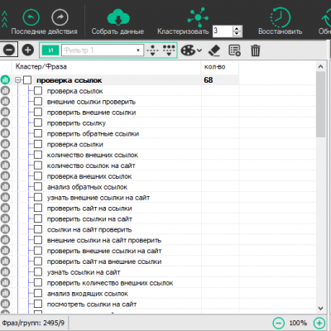Click the scroll-up arrow of the list
Screen dimensions: 331x331
[320, 66]
